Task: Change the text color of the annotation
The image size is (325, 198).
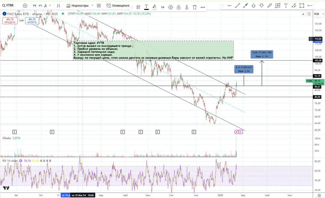Action: (x=147, y=7)
